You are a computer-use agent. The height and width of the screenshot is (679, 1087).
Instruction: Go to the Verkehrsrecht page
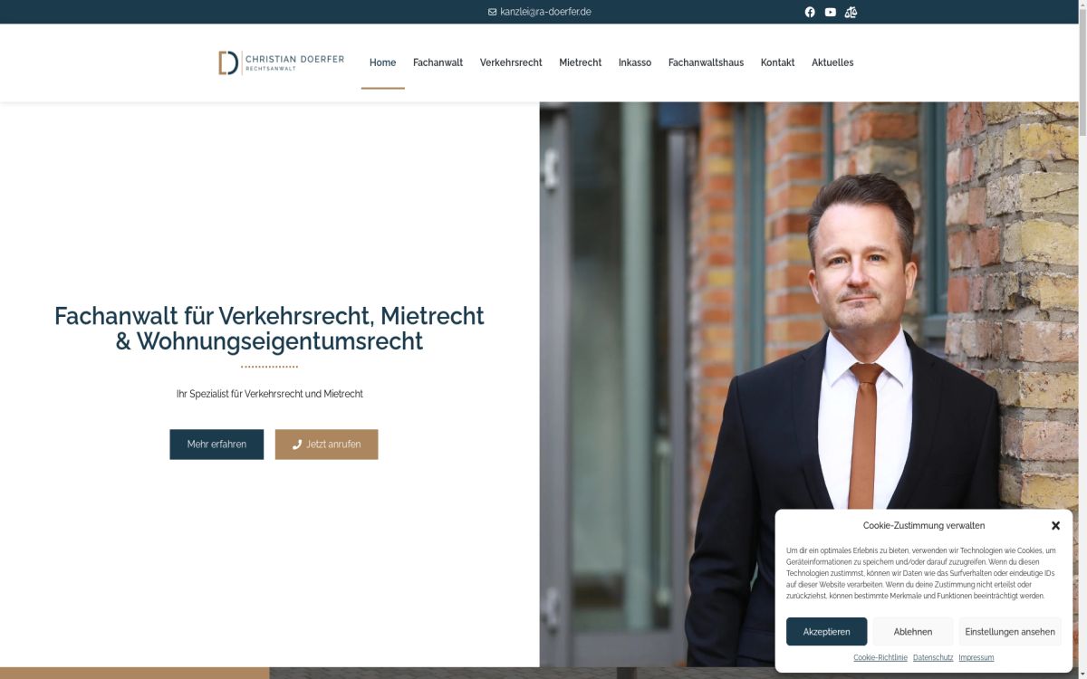point(511,62)
